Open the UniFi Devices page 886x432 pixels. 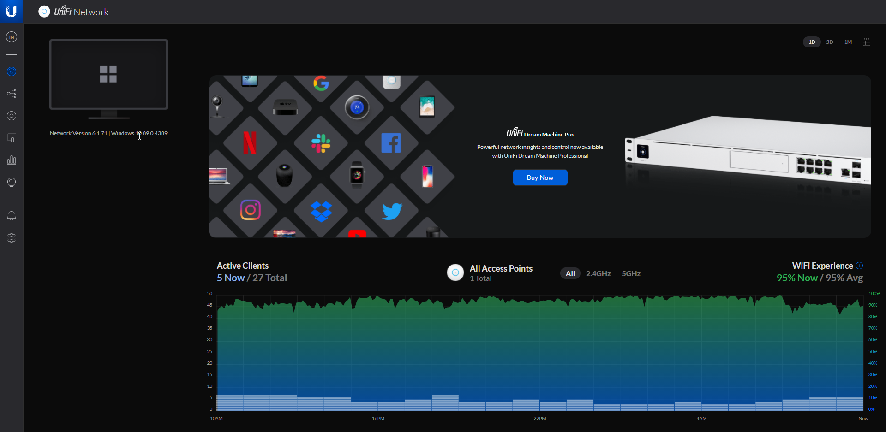[x=12, y=116]
